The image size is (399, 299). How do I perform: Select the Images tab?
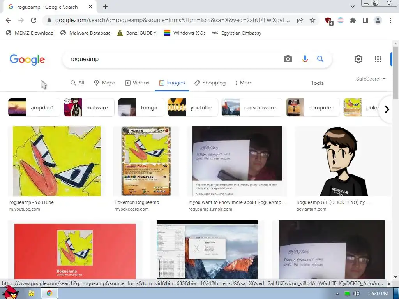(172, 83)
